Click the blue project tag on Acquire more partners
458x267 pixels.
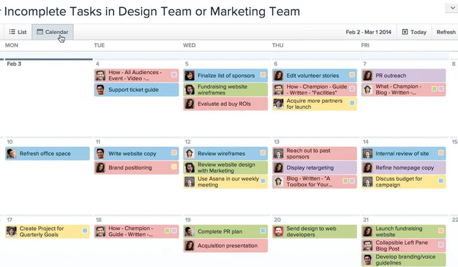coord(352,103)
